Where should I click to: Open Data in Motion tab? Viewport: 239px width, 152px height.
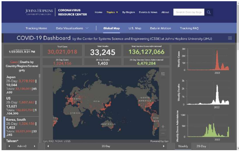pyautogui.click(x=160, y=28)
